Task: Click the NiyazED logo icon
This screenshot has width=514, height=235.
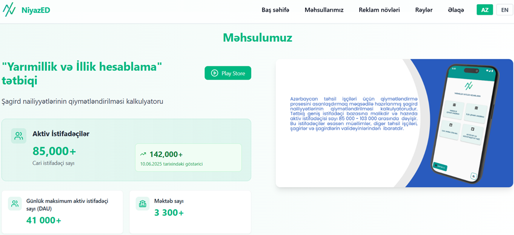Action: pos(10,10)
